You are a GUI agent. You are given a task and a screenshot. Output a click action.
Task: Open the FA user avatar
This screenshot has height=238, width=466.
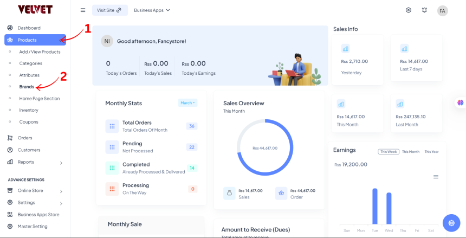pos(443,10)
